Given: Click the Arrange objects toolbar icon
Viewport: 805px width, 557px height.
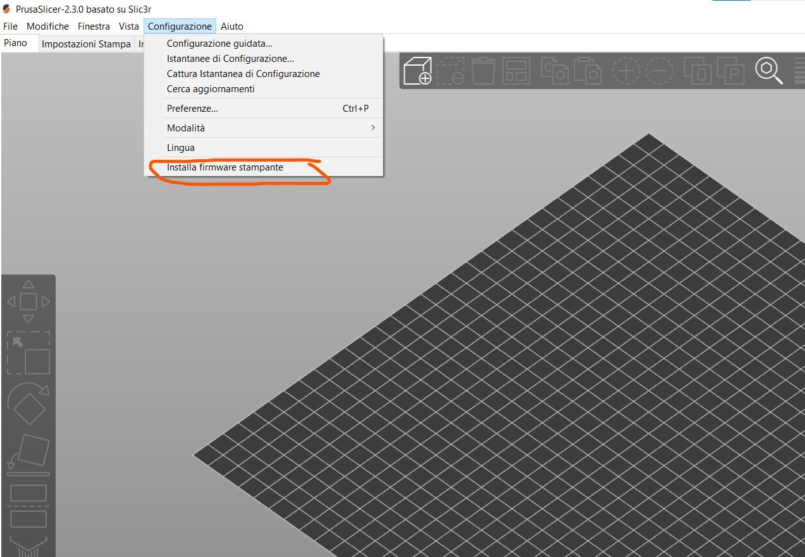Looking at the screenshot, I should [x=517, y=71].
